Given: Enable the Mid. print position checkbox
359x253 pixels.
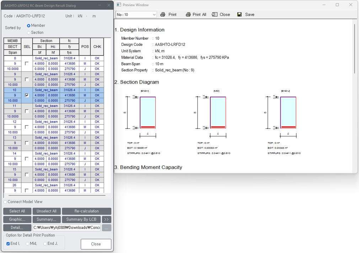Looking at the screenshot, I should (27, 244).
